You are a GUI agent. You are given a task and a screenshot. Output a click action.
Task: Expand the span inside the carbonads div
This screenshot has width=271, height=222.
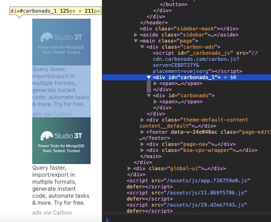(x=156, y=102)
